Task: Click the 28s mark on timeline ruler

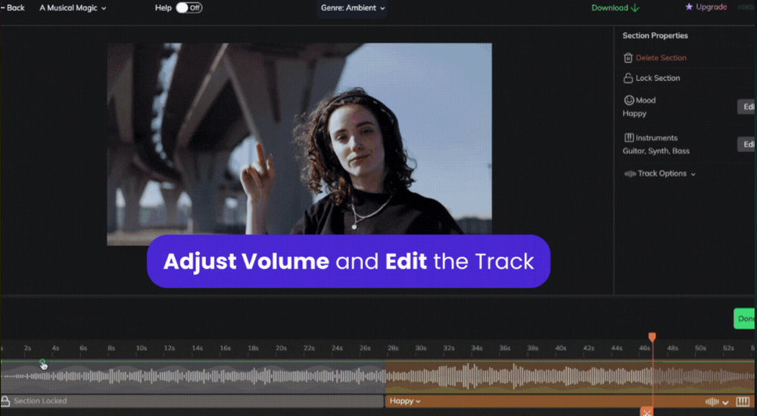Action: [393, 348]
